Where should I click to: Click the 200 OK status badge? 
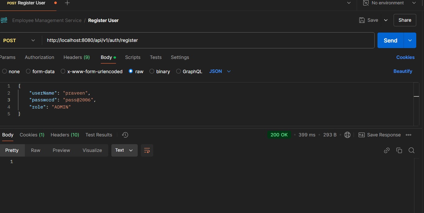click(x=279, y=135)
